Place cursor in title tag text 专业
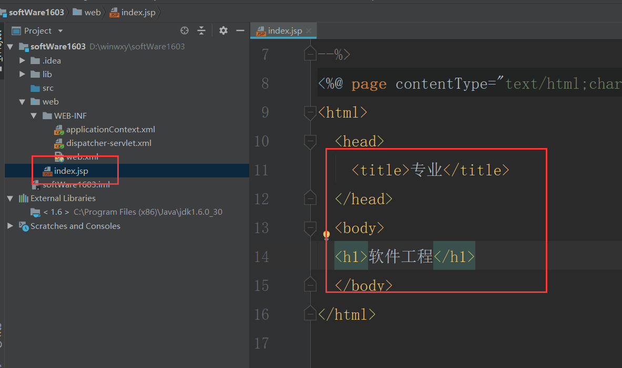 [426, 170]
